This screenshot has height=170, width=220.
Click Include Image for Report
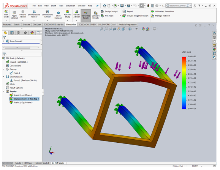tap(136, 16)
